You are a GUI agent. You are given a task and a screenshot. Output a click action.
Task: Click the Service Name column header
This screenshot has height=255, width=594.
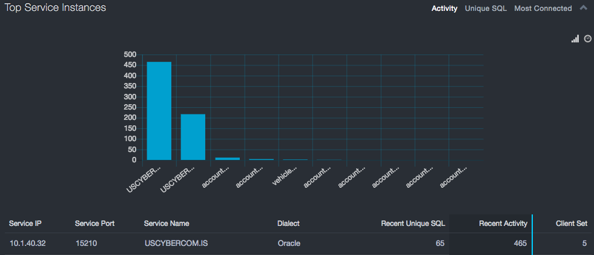(x=167, y=224)
